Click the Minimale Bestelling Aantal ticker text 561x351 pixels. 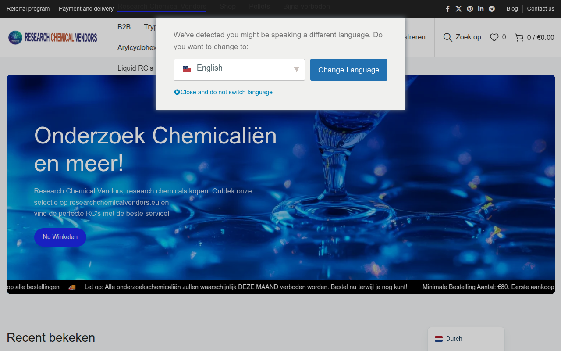tap(488, 287)
